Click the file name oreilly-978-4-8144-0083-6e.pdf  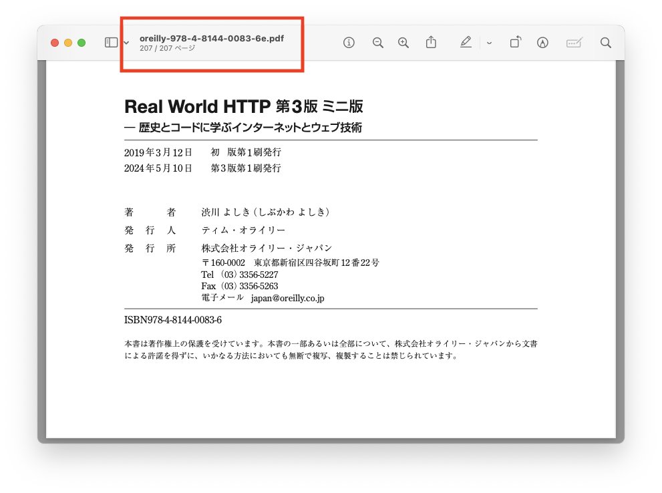[x=212, y=38]
